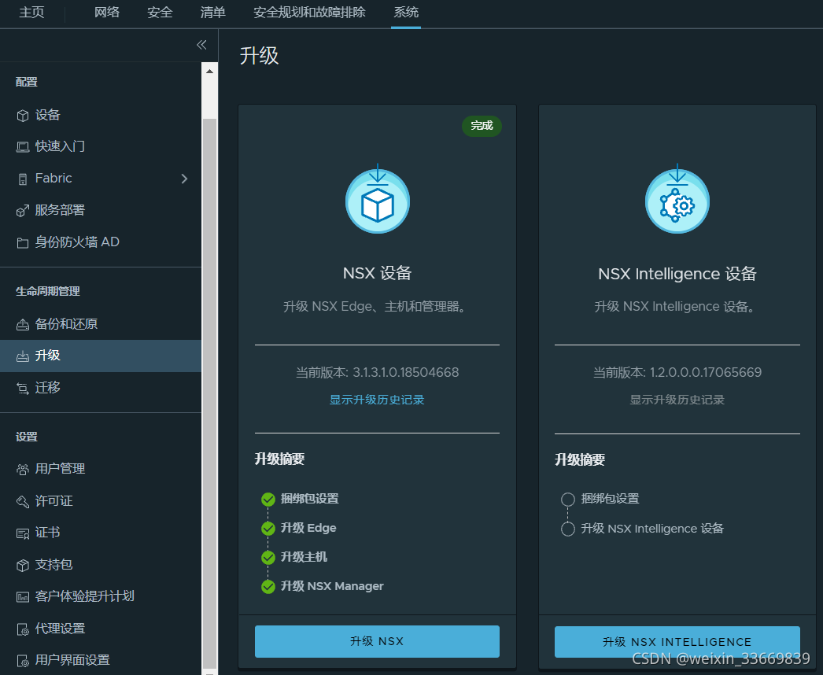Click the 备份和还原 icon
The height and width of the screenshot is (675, 823).
23,325
